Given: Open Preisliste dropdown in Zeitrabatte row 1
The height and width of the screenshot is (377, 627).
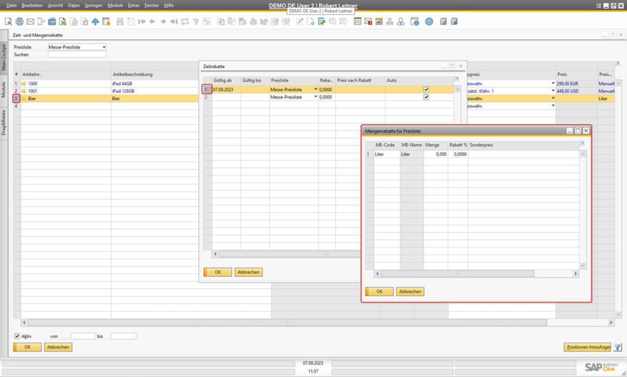Looking at the screenshot, I should point(315,89).
